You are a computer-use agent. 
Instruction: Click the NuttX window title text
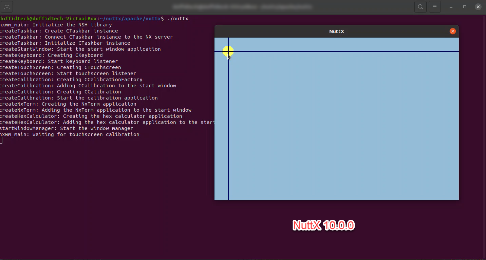pyautogui.click(x=336, y=31)
